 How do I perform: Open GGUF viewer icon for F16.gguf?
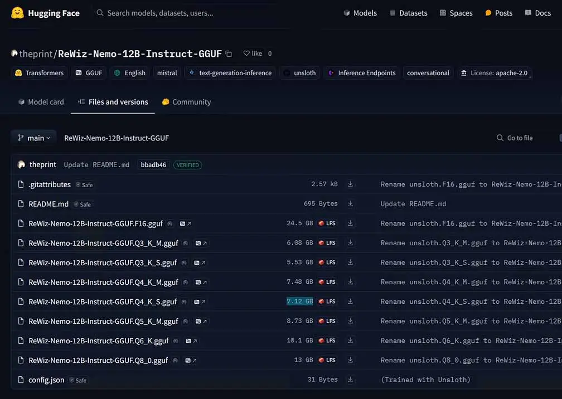(185, 223)
